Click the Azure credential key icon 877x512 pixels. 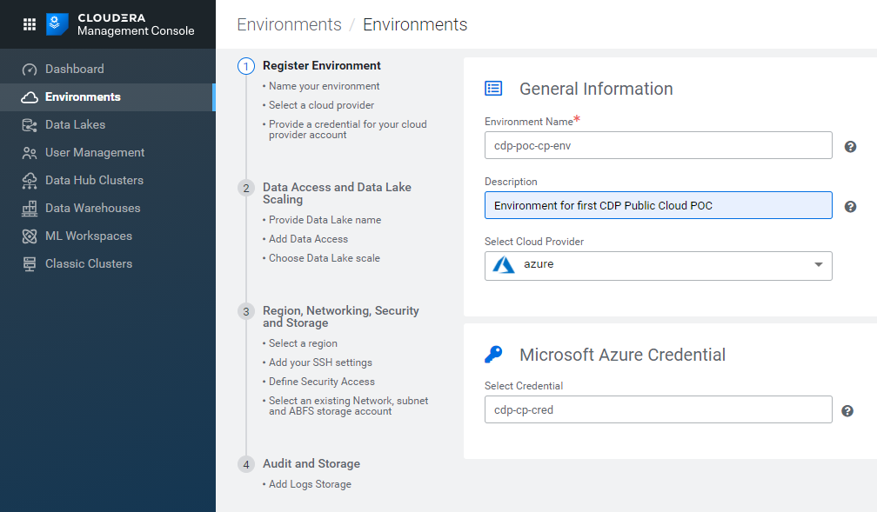click(x=493, y=354)
